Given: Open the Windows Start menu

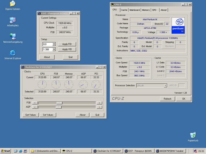Looking at the screenshot, I should coord(6,151).
